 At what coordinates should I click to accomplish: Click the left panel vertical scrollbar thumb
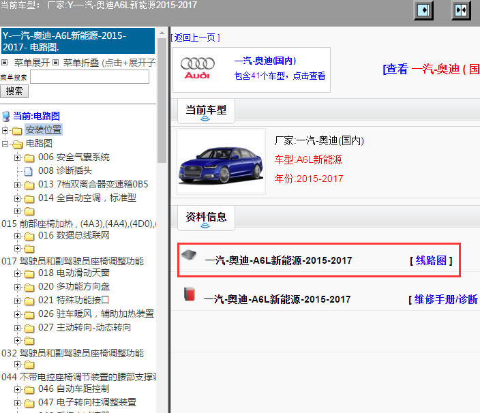point(162,100)
